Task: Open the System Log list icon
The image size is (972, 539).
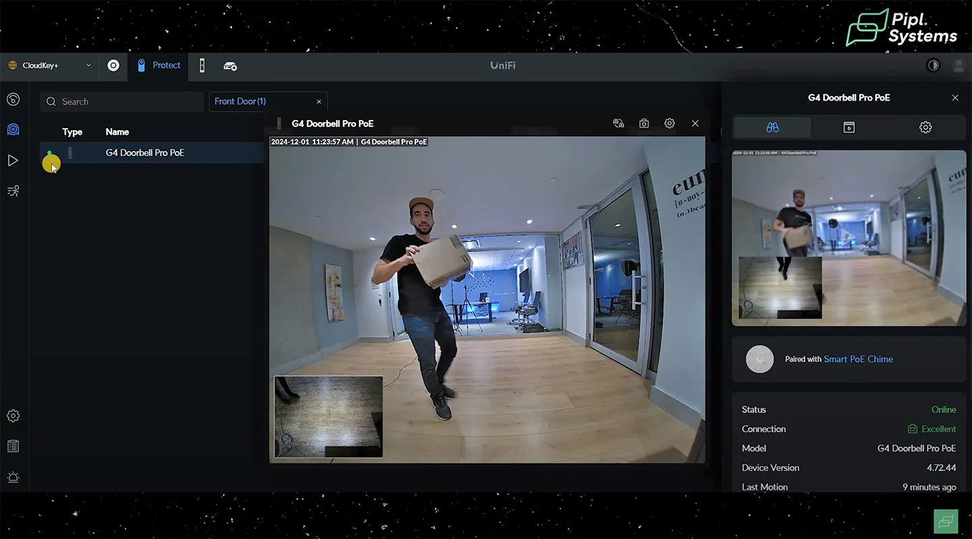Action: coord(13,447)
